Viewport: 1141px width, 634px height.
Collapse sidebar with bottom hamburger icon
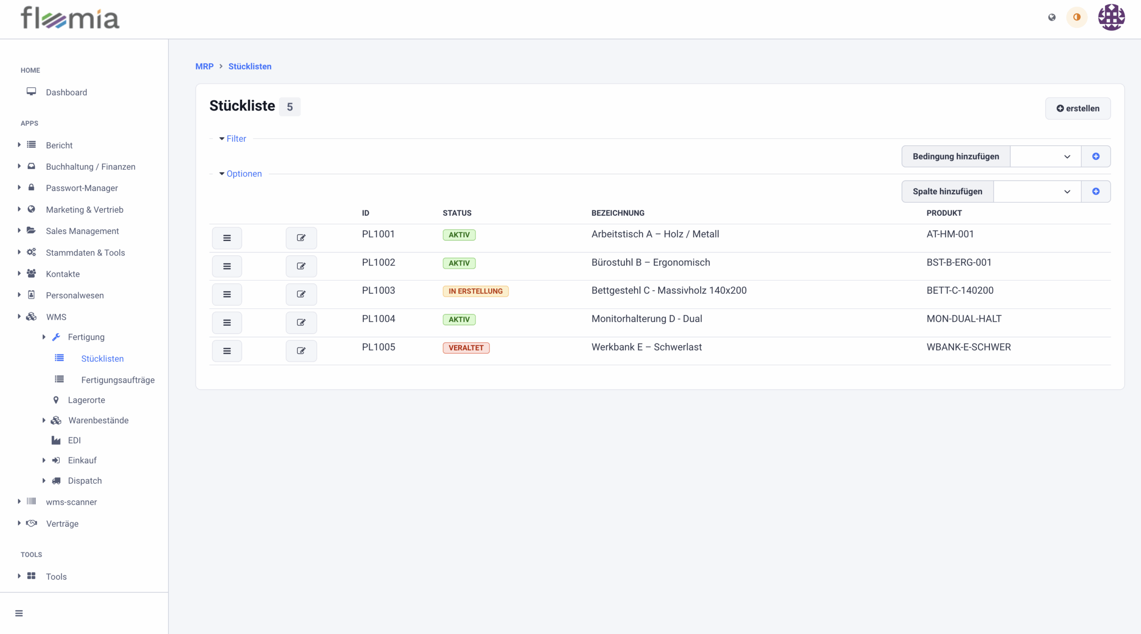point(19,614)
